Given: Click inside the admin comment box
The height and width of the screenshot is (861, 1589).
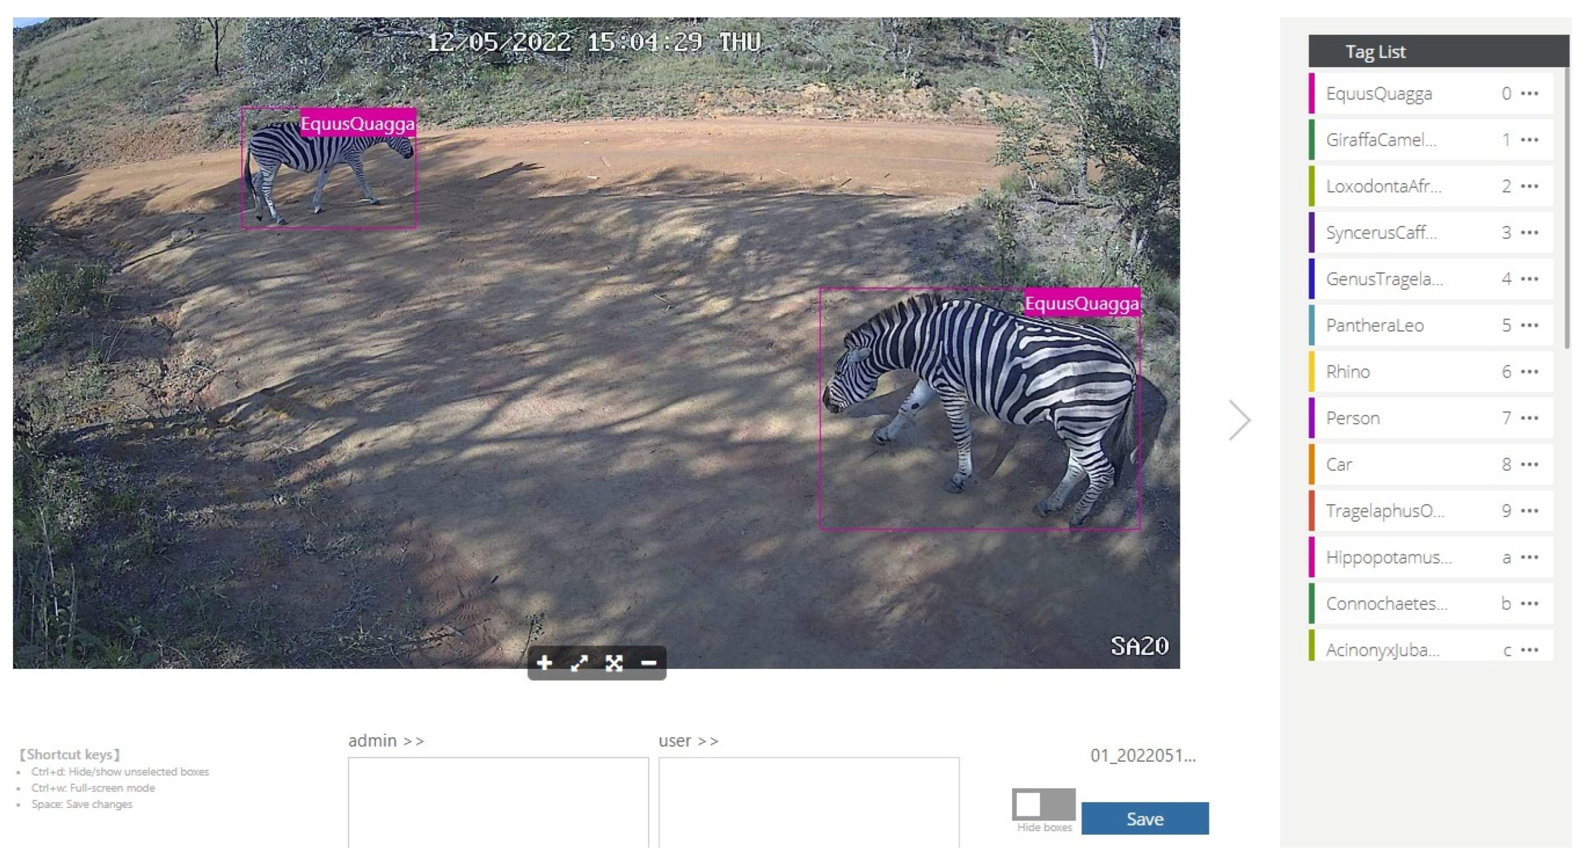Looking at the screenshot, I should [498, 802].
